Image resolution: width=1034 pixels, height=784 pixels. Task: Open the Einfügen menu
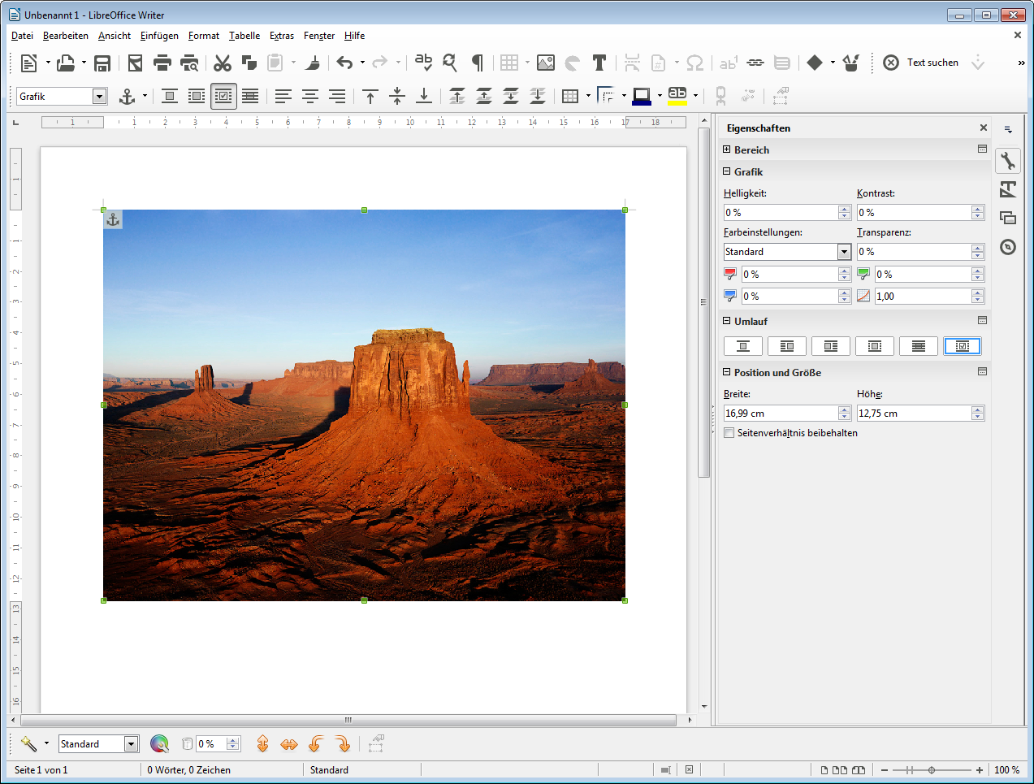coord(159,36)
